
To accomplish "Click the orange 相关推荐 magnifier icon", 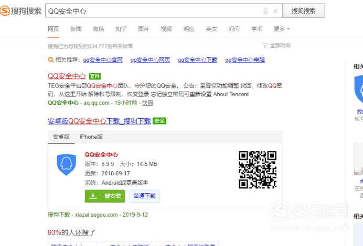I will point(51,60).
